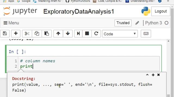The image size is (174, 97).
Task: Paste cells below icon
Action: point(46,33)
